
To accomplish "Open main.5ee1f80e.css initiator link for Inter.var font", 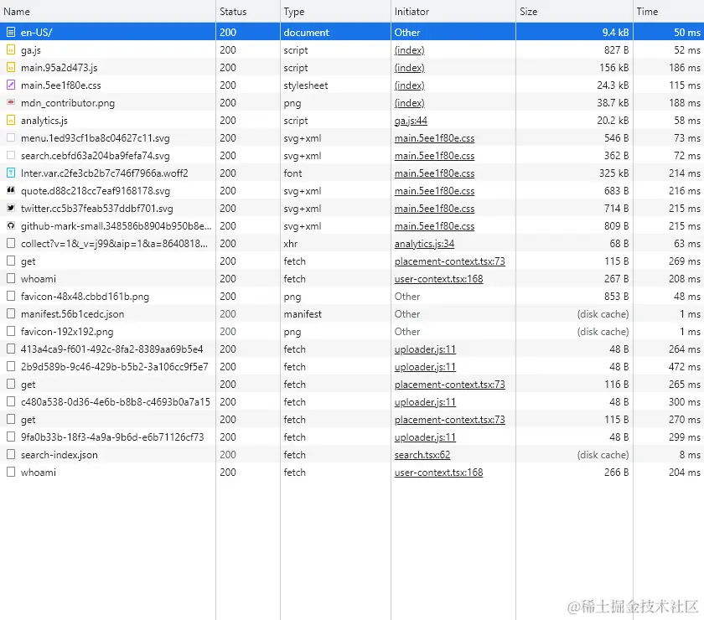I will point(434,173).
